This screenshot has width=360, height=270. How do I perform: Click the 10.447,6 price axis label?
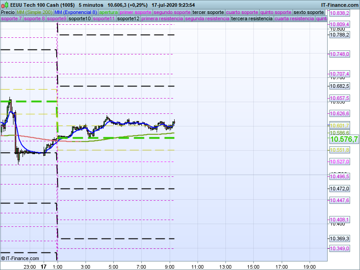(x=339, y=200)
